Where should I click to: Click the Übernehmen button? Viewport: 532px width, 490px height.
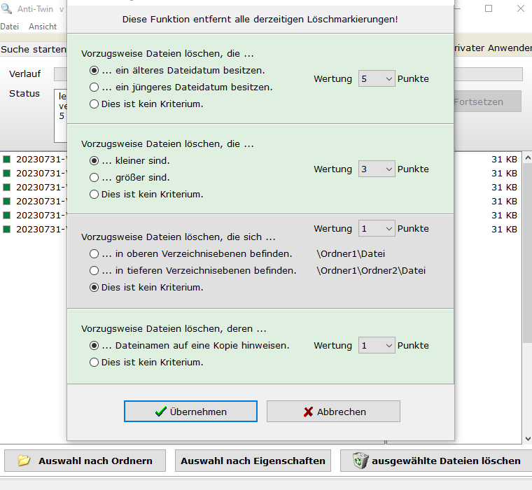click(x=190, y=412)
